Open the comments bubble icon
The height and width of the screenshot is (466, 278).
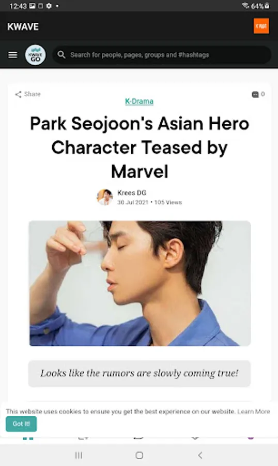click(255, 95)
